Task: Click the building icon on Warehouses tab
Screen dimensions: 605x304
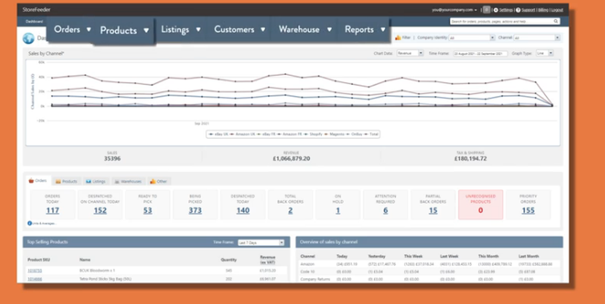Action: click(117, 181)
